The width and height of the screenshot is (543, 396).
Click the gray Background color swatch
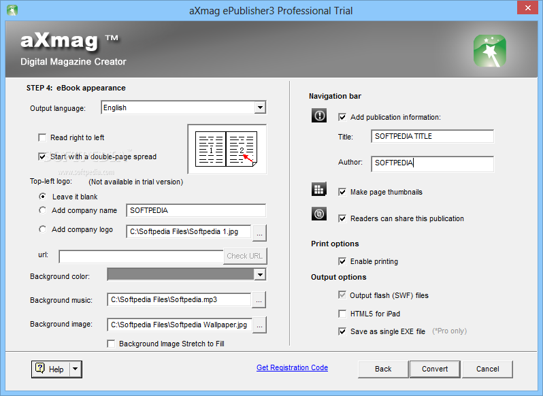[181, 275]
